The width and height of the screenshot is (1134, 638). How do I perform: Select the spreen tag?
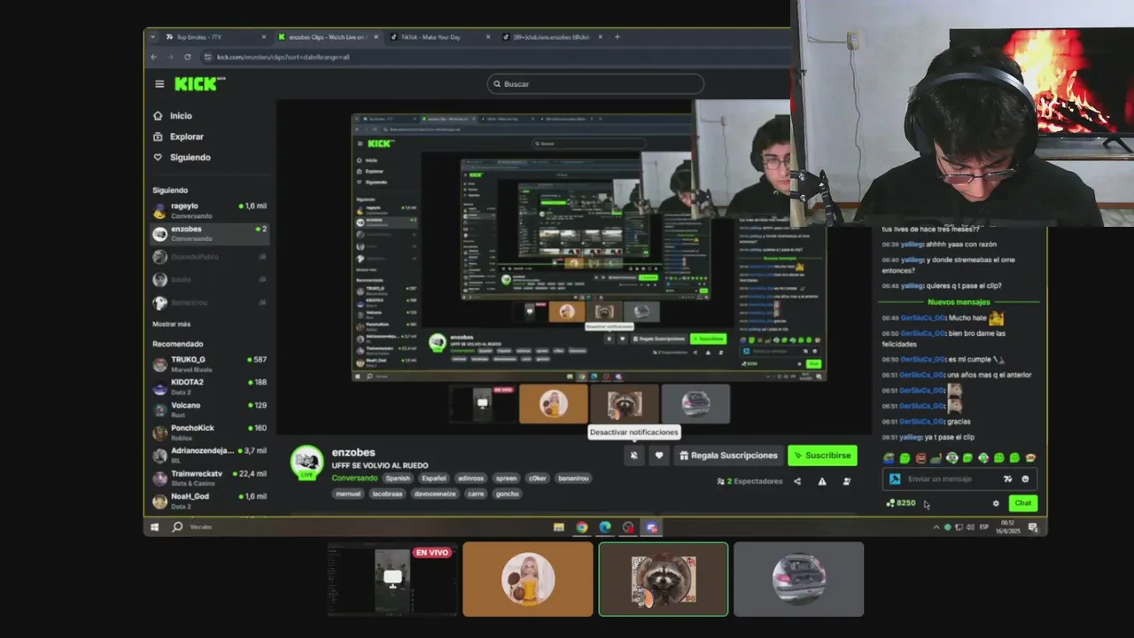[x=506, y=478]
